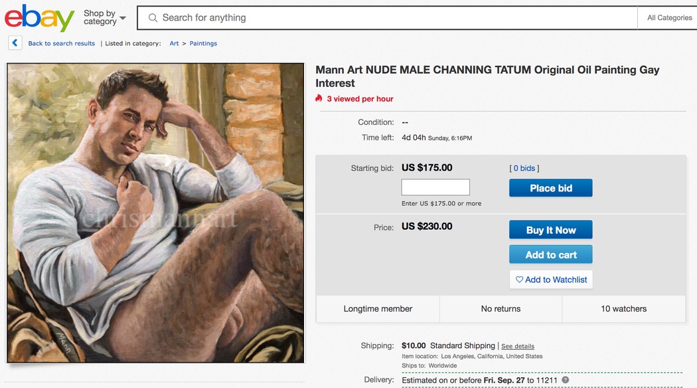This screenshot has width=697, height=388.
Task: Click the delivery info question icon
Action: 566,380
